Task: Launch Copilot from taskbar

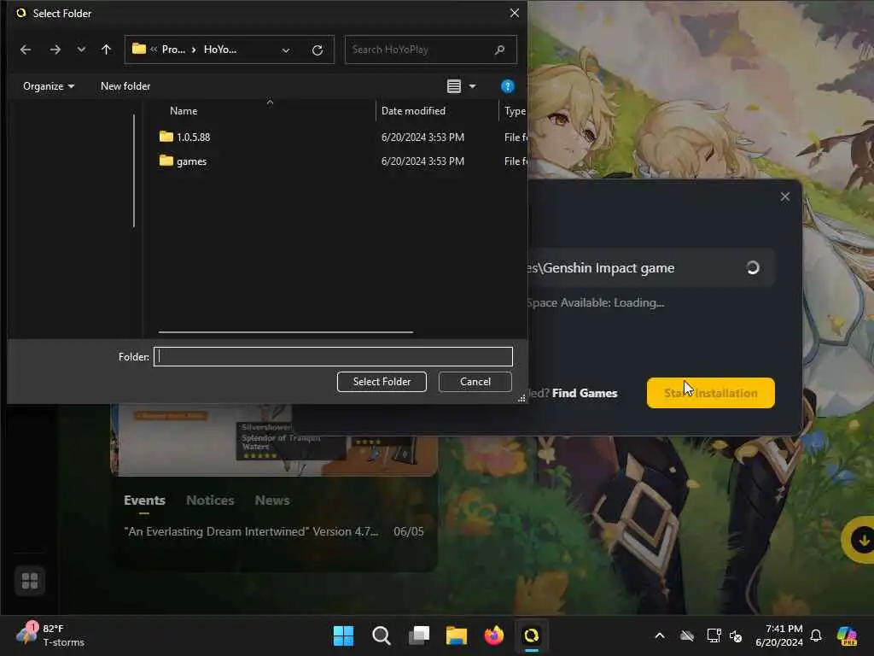Action: (x=848, y=635)
